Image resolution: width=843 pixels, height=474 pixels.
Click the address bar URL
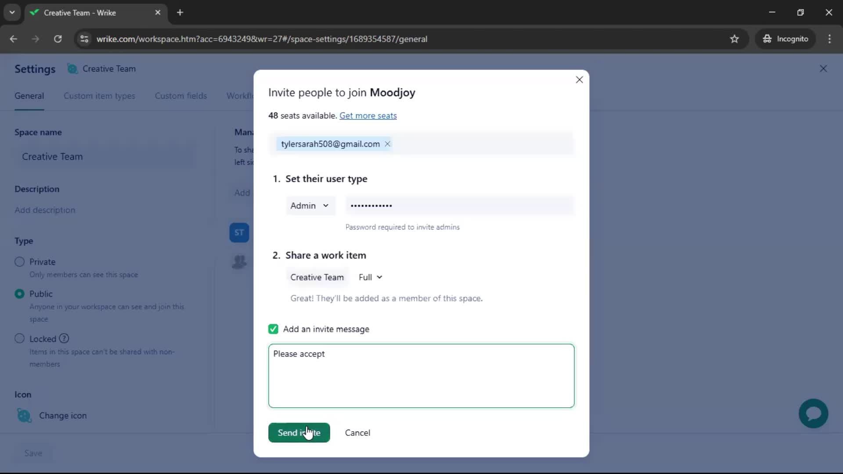pyautogui.click(x=262, y=39)
